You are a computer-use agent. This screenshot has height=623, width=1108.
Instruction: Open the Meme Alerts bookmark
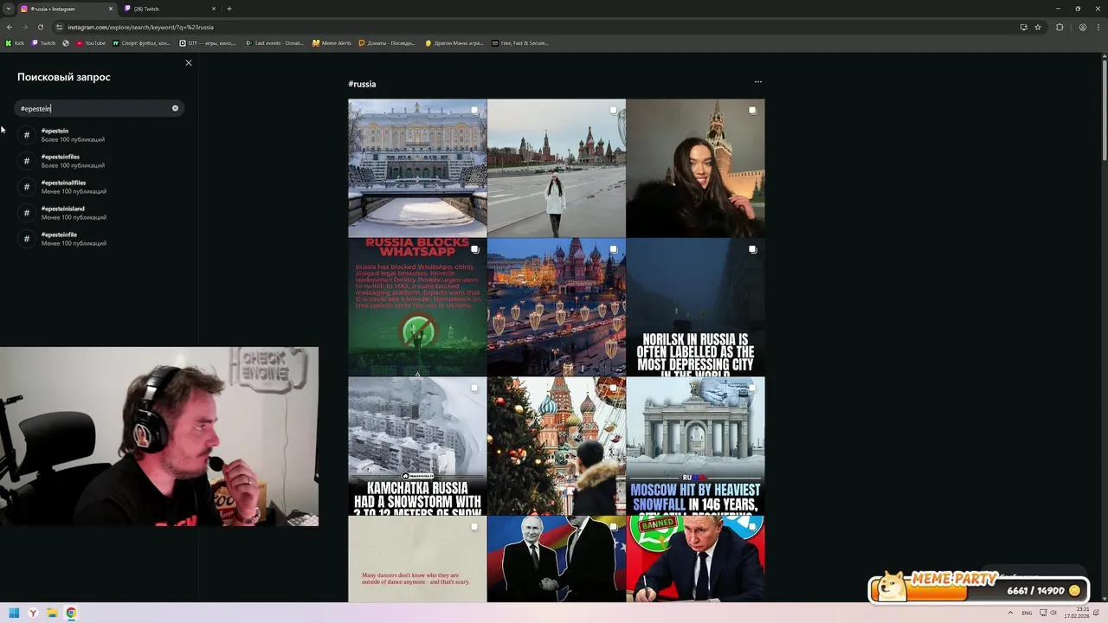tap(332, 42)
